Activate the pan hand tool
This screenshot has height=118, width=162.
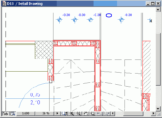(x=86, y=113)
